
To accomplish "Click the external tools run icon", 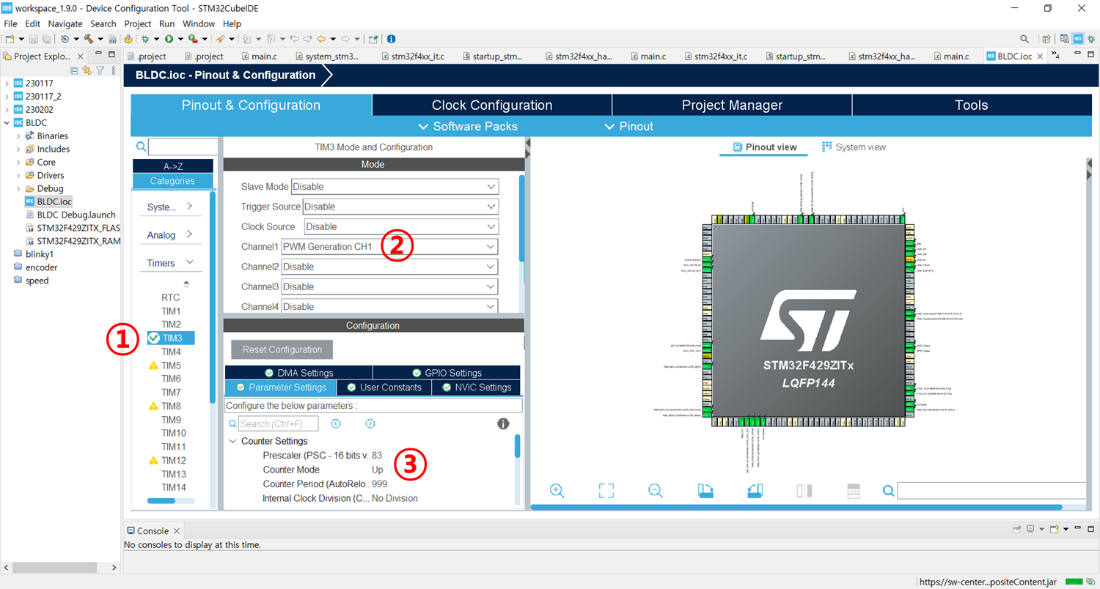I will pos(192,39).
